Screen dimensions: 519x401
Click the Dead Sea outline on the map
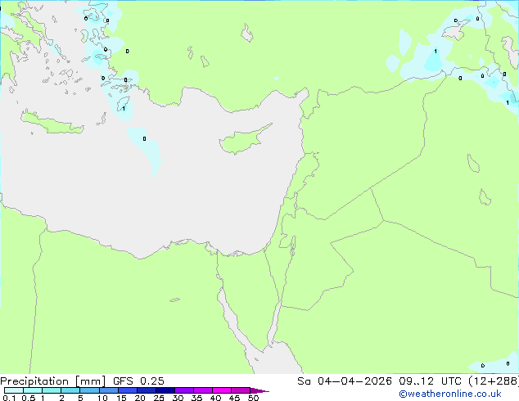[292, 246]
